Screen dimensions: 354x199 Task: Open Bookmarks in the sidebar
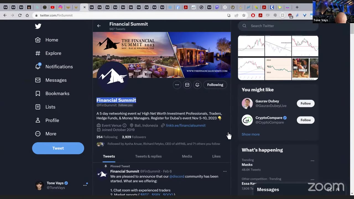pos(52,93)
